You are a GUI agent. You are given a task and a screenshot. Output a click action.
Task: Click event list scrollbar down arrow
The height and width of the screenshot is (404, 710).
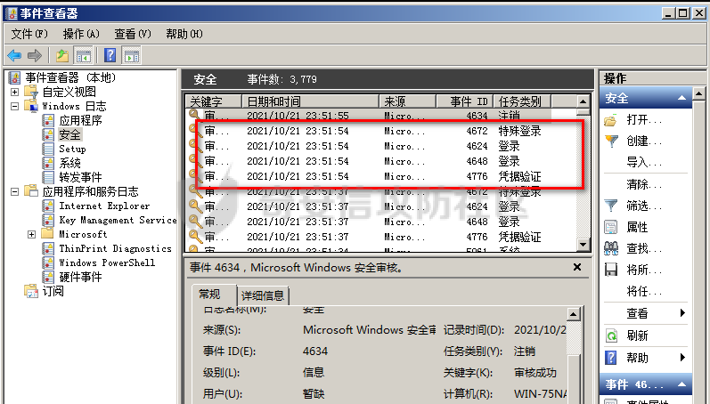pos(584,245)
